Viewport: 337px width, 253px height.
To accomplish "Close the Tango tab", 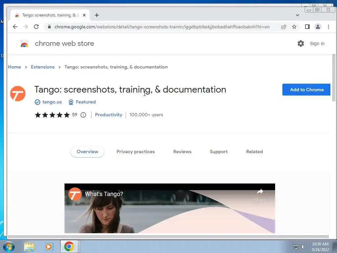I will click(x=84, y=15).
